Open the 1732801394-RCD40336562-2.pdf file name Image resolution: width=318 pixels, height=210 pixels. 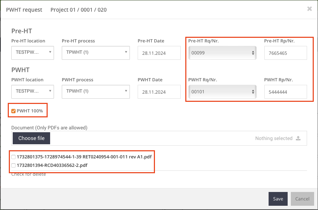tap(52, 165)
